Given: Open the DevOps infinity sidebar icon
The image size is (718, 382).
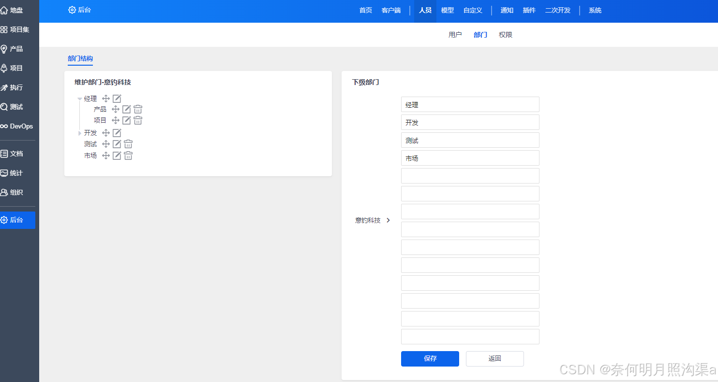Looking at the screenshot, I should point(4,126).
